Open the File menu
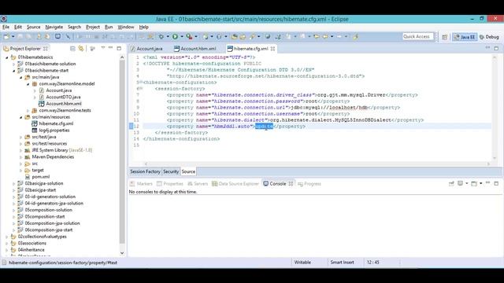 point(6,28)
